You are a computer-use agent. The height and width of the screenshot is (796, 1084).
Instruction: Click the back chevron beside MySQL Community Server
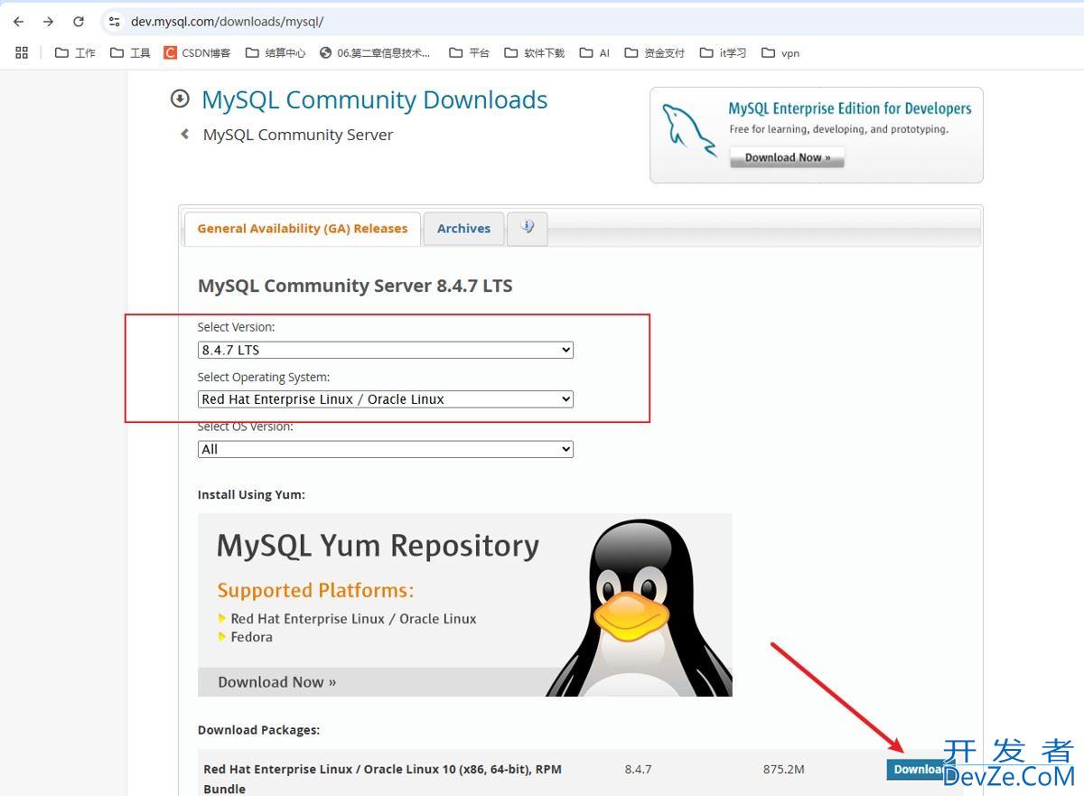(x=184, y=134)
